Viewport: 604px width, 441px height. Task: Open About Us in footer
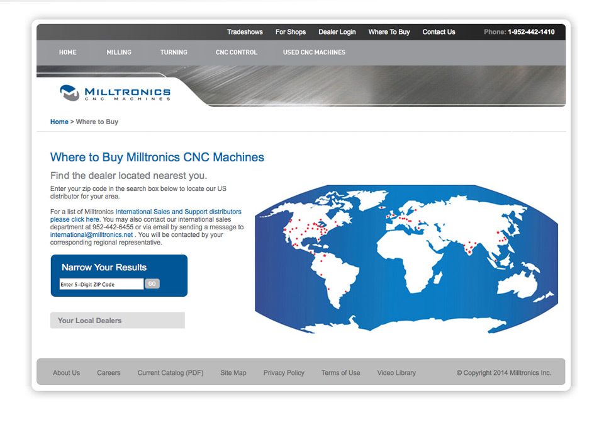66,373
